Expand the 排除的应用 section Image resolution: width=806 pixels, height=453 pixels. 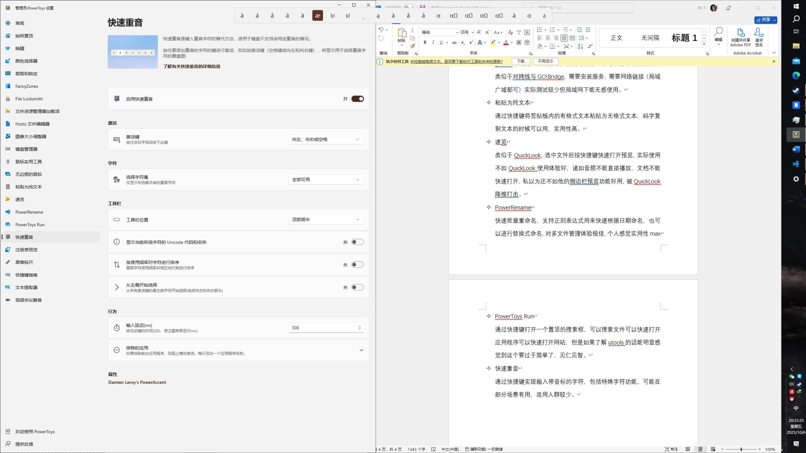click(361, 350)
